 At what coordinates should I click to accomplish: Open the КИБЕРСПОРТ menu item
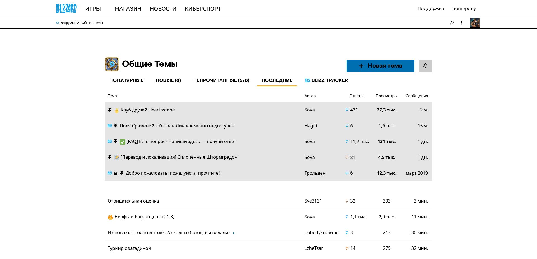click(203, 9)
